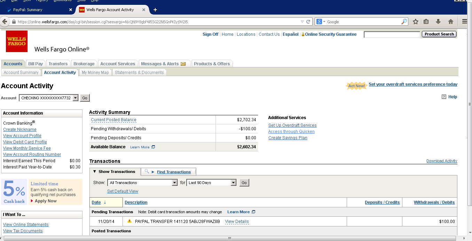Open the Brokerage tab
Viewport: 472px width, 241px height.
click(x=84, y=64)
